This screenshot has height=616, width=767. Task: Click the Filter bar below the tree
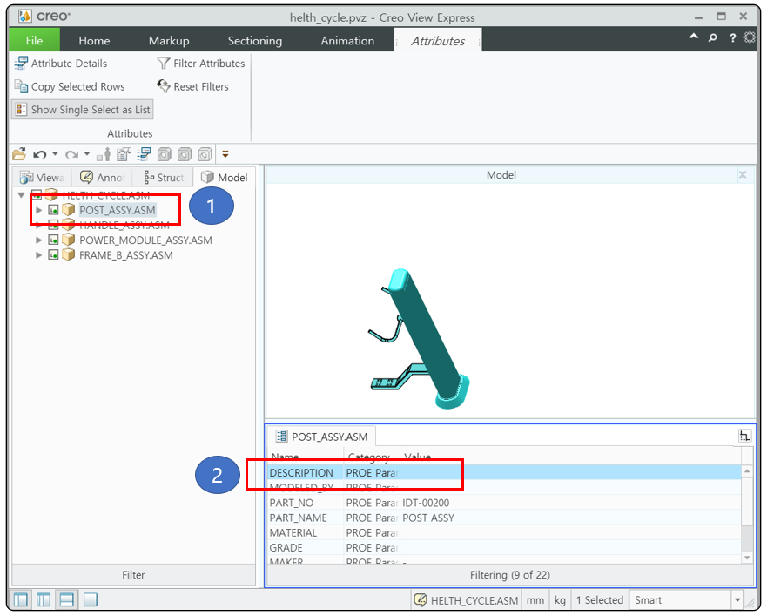tap(133, 575)
